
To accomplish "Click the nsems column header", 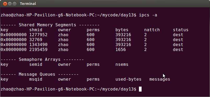I will point(122,64).
